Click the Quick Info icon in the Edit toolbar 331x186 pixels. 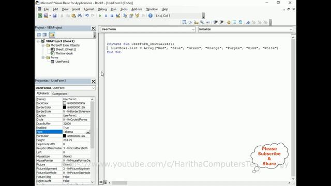[x=196, y=22]
